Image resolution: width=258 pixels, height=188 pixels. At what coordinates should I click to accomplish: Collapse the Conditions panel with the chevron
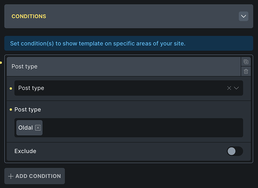(x=243, y=16)
